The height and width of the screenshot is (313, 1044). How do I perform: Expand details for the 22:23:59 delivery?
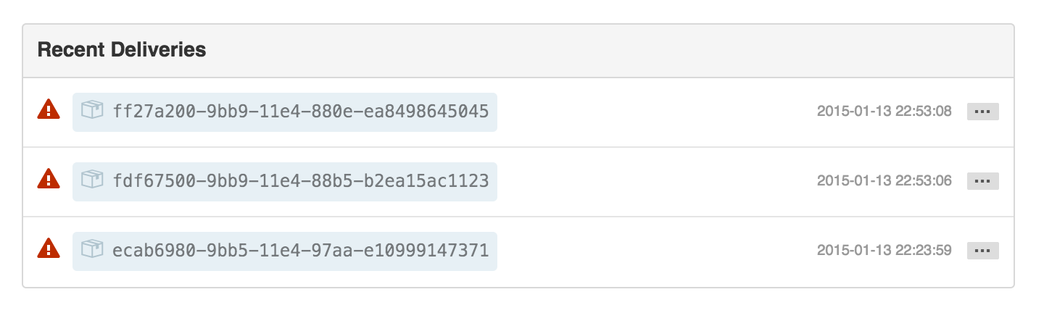[982, 251]
